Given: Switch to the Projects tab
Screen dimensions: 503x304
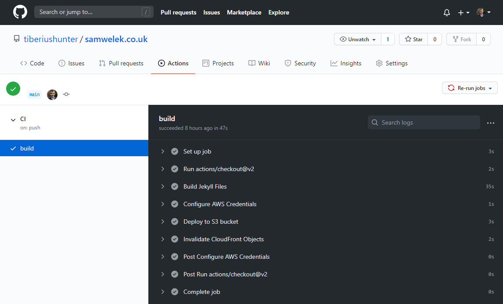Looking at the screenshot, I should click(218, 63).
